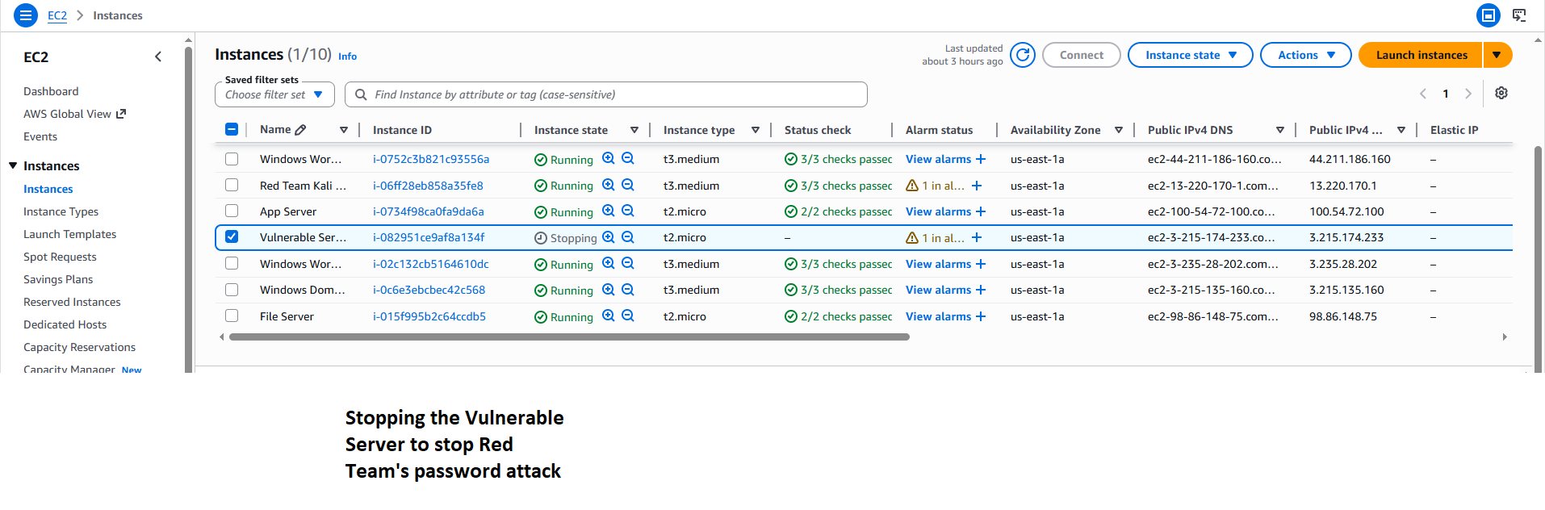Zoom in filter icon on App Server state
Image resolution: width=1545 pixels, height=510 pixels.
[x=609, y=211]
